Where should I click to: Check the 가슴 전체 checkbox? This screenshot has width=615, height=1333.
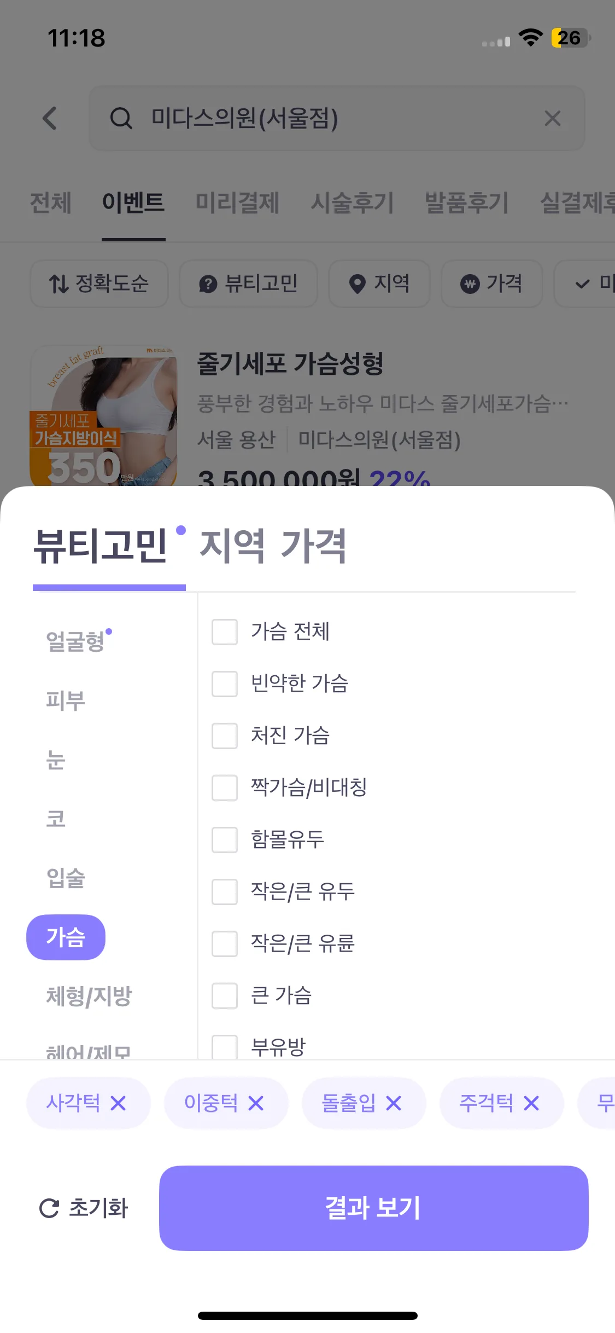(225, 632)
